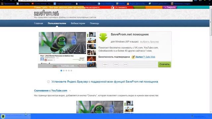The width and height of the screenshot is (212, 119).
Task: Open the all downloads link in the download bar
Action: (198, 116)
